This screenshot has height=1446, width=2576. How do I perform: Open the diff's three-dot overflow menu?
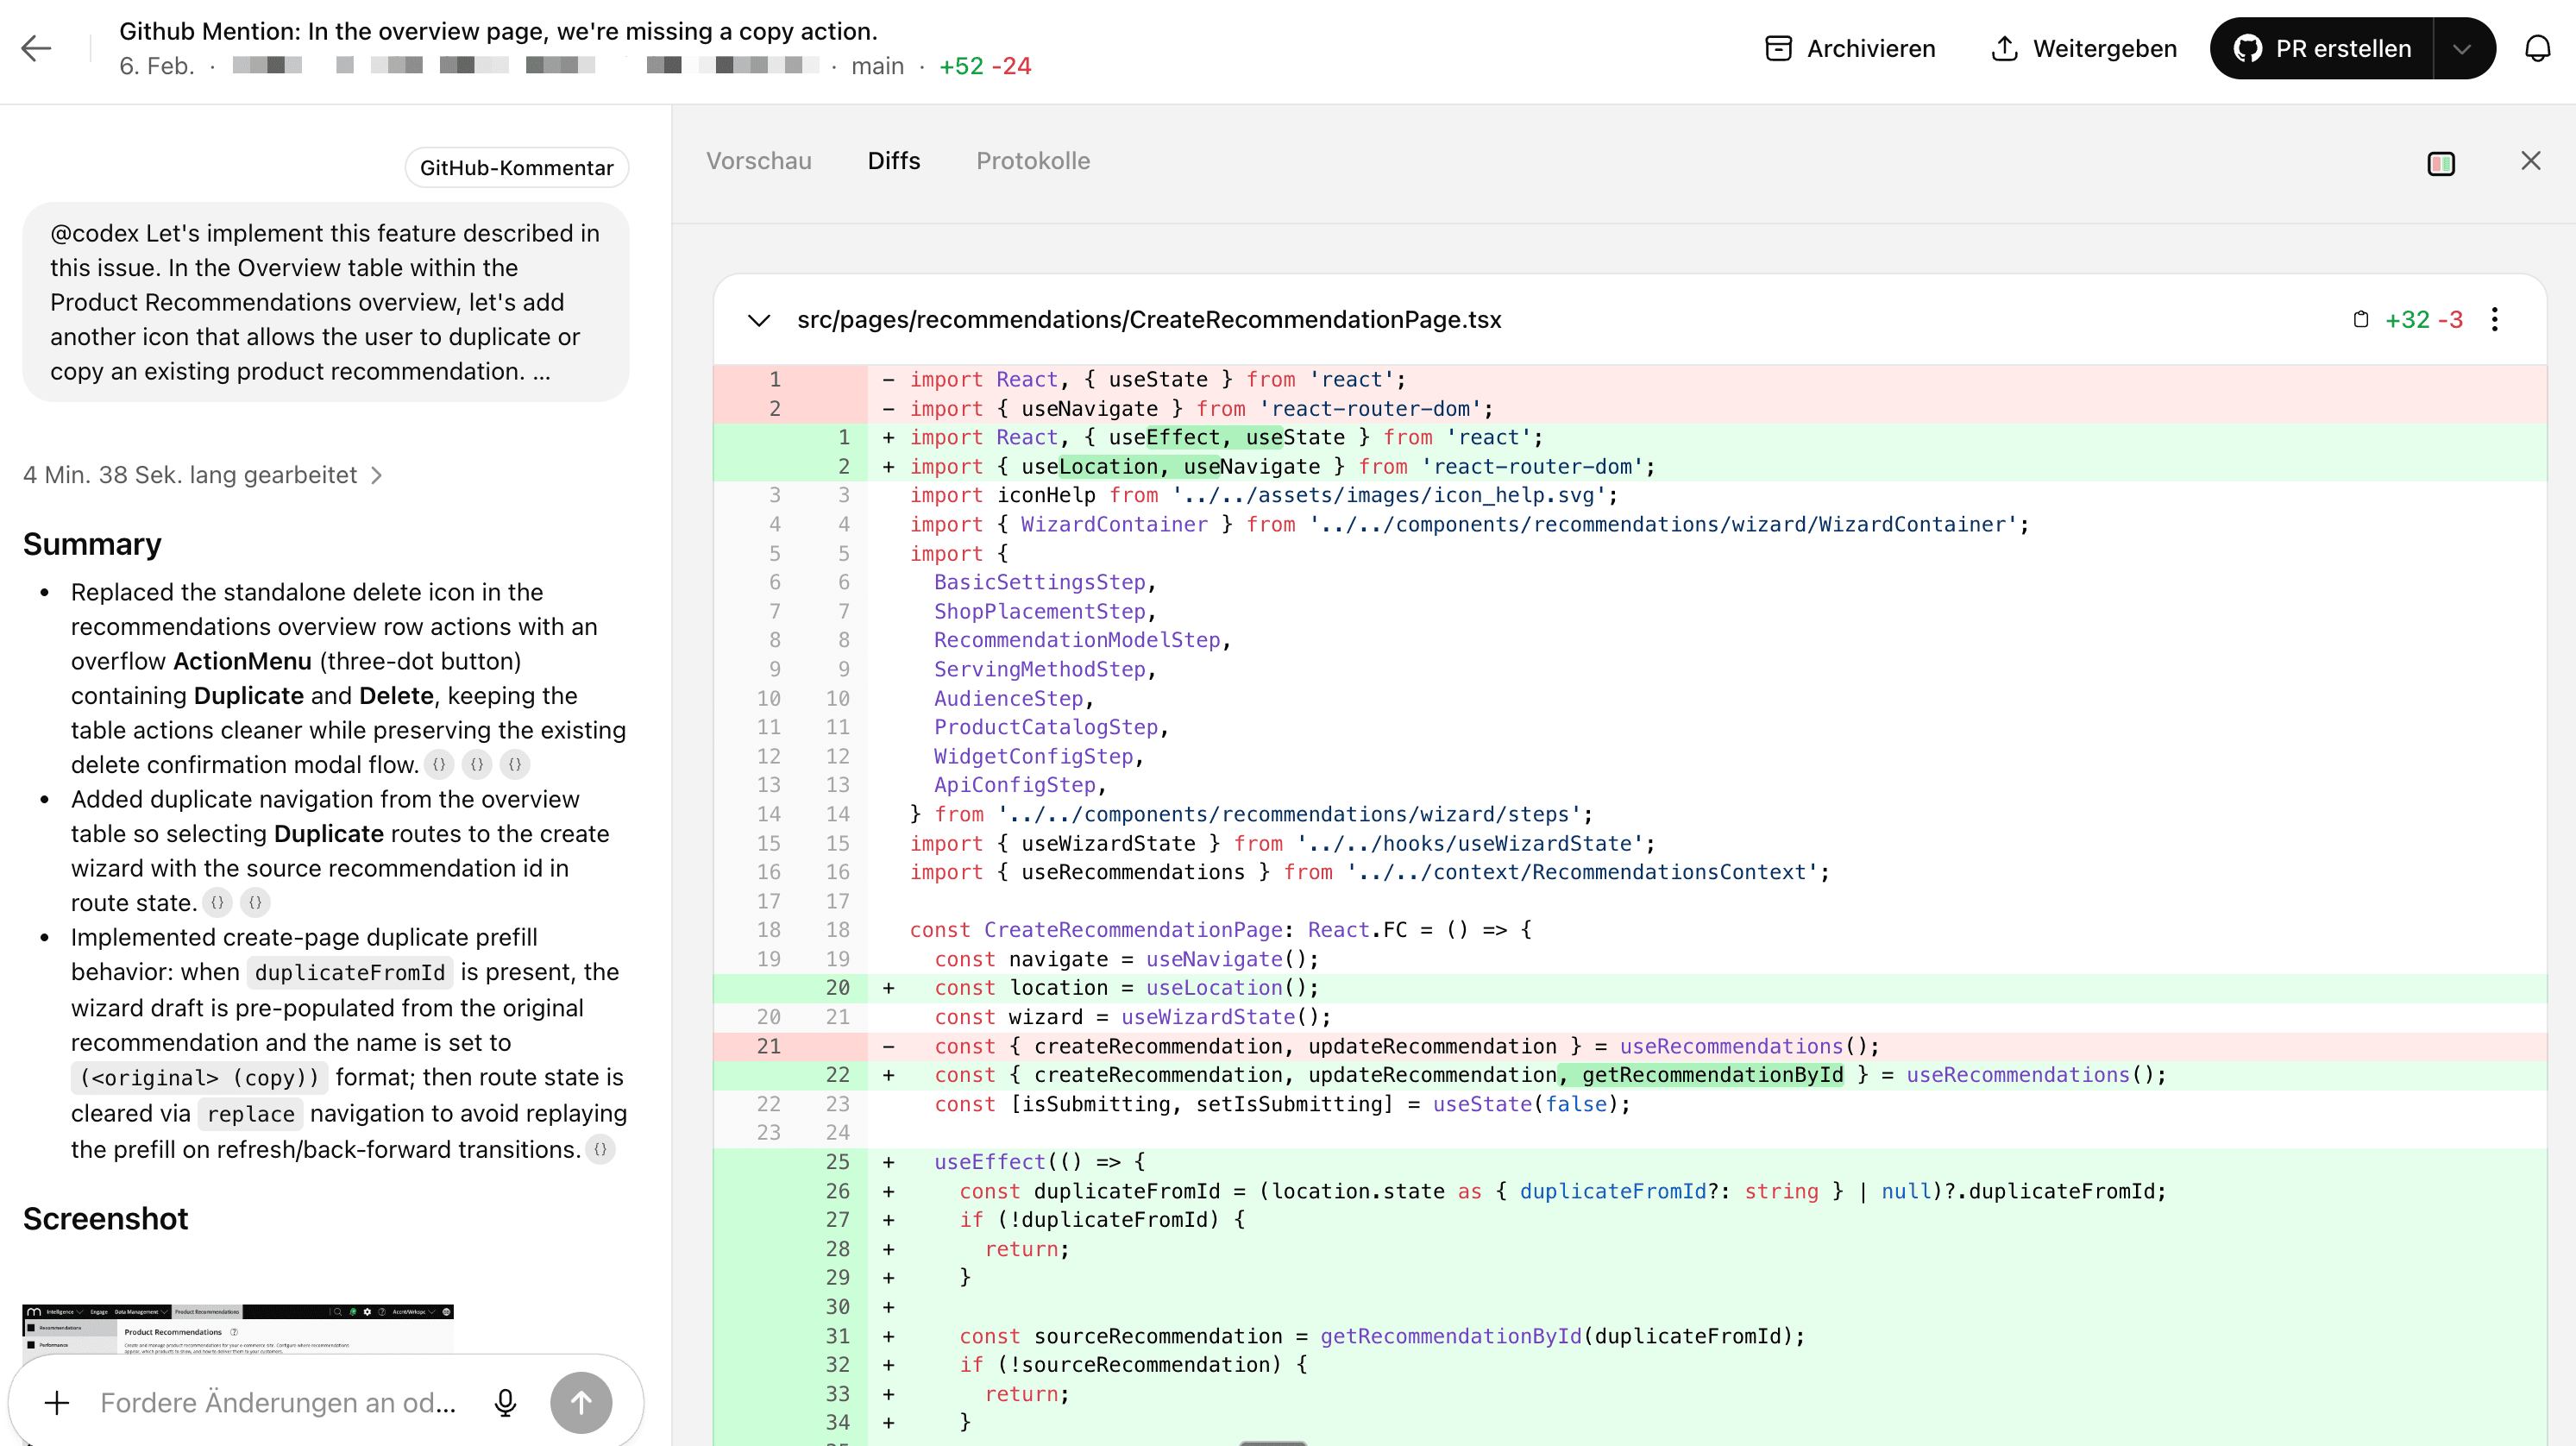2496,319
